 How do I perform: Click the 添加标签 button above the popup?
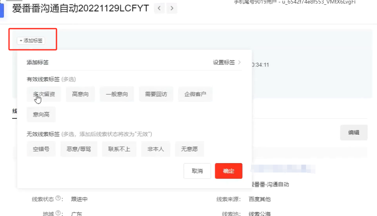31,40
